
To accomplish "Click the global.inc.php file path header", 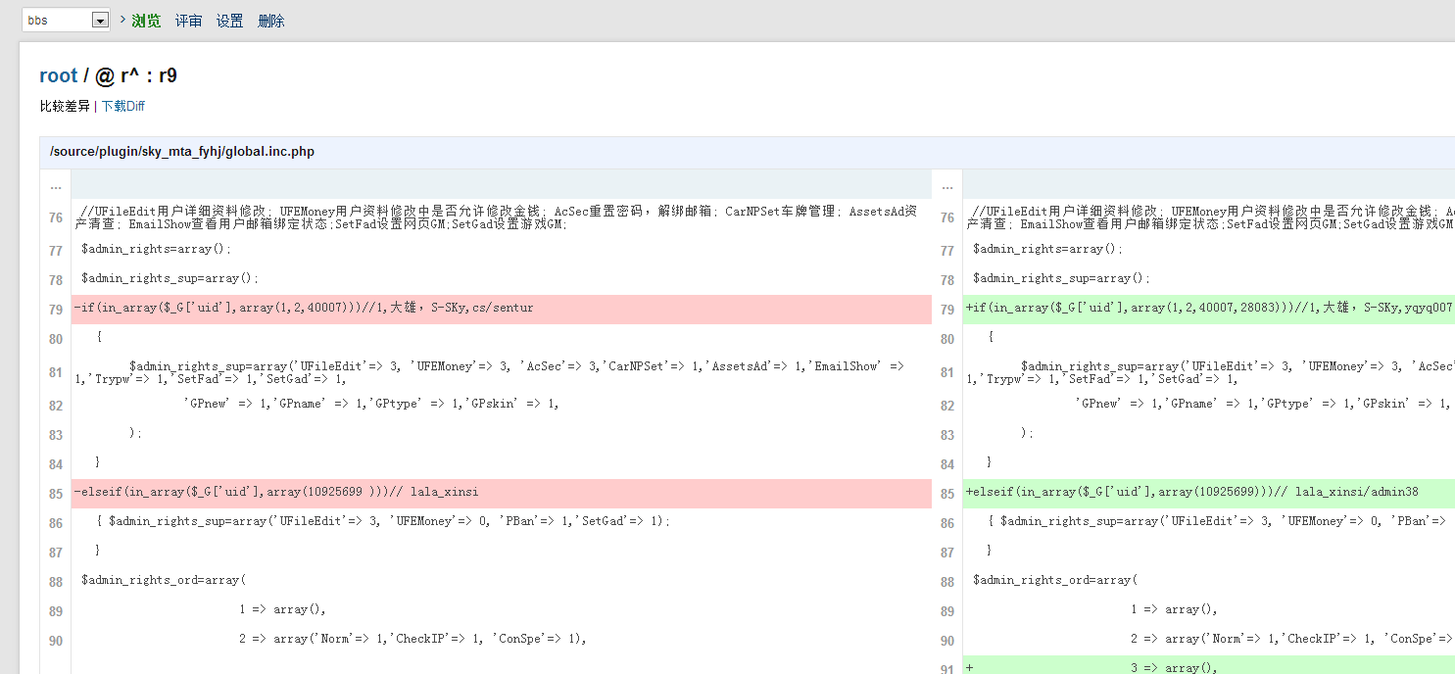I will pyautogui.click(x=182, y=152).
